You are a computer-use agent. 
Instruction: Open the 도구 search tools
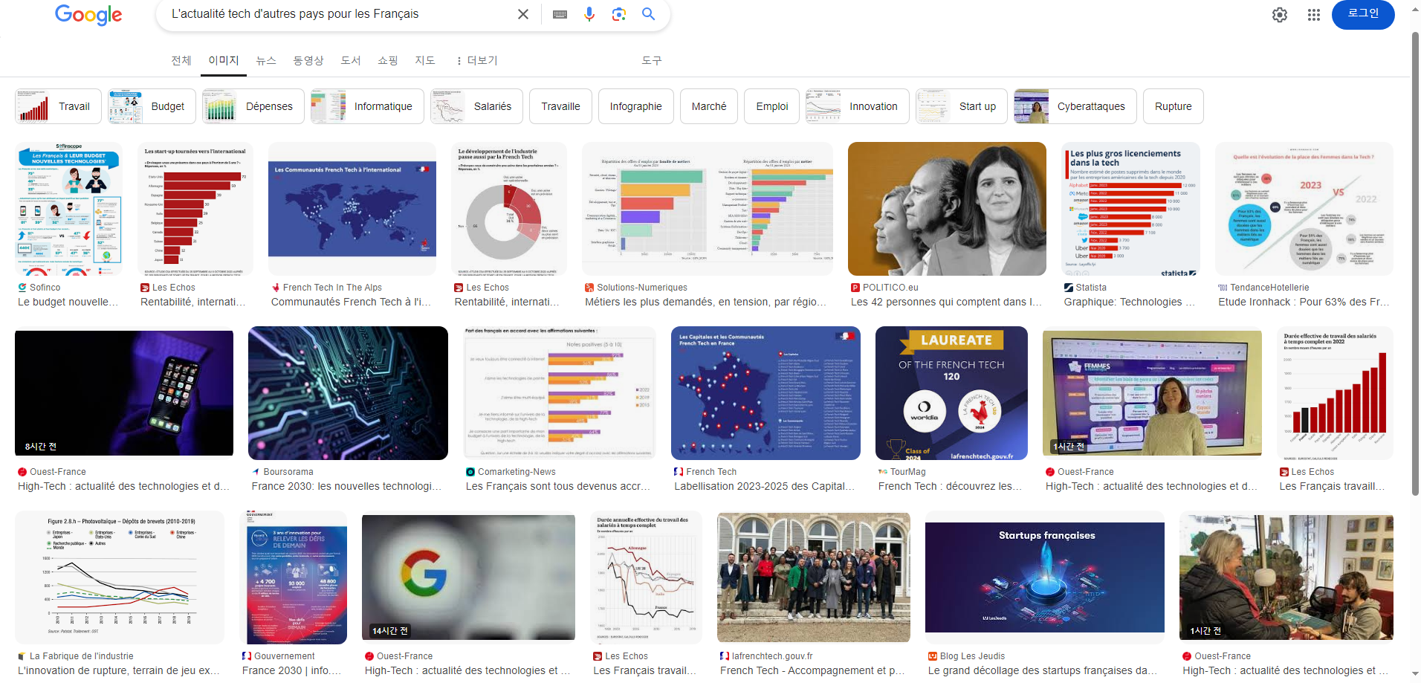(652, 60)
